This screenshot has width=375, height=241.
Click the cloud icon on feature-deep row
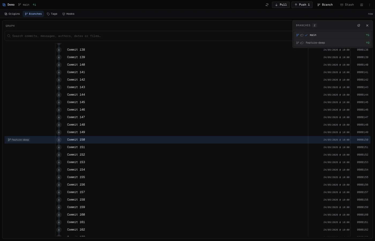[302, 43]
